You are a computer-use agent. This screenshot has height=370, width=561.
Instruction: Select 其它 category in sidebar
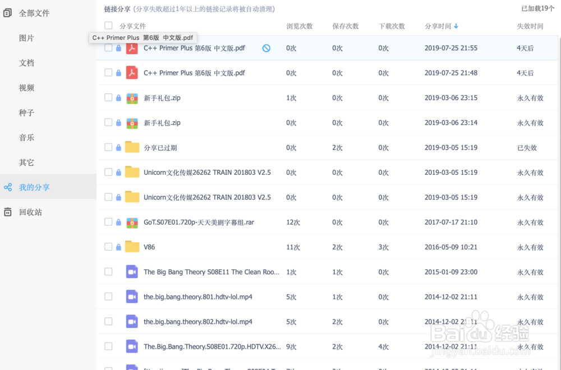[26, 163]
